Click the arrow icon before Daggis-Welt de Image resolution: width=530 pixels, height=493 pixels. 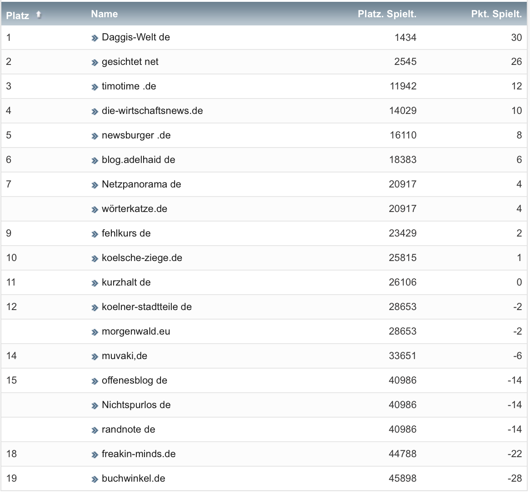point(95,38)
